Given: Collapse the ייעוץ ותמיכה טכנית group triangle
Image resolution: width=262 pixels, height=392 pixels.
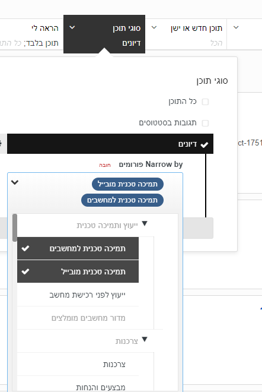Looking at the screenshot, I should [145, 223].
